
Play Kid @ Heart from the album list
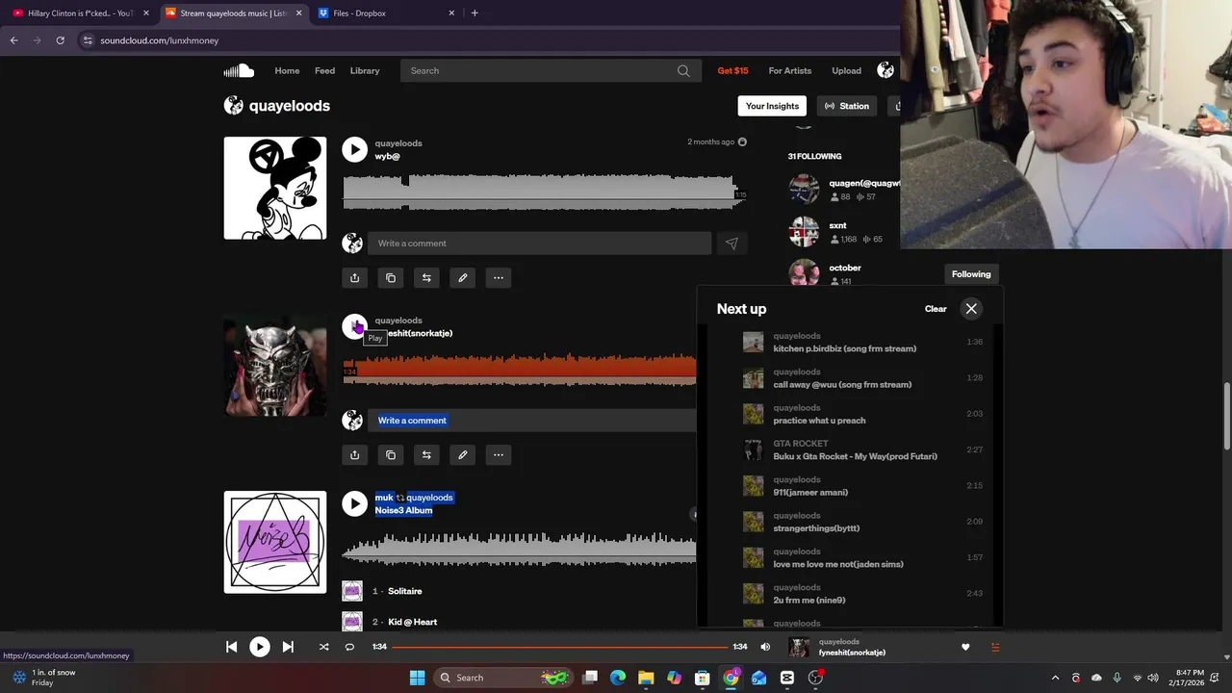tap(412, 622)
